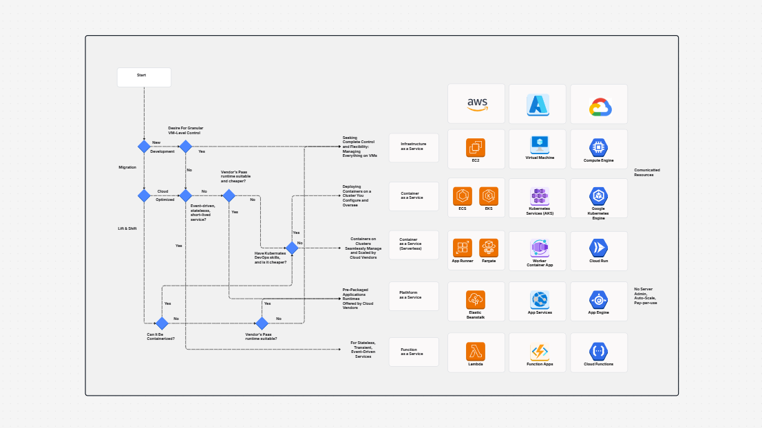
Task: Select the EC2 icon
Action: click(x=475, y=148)
